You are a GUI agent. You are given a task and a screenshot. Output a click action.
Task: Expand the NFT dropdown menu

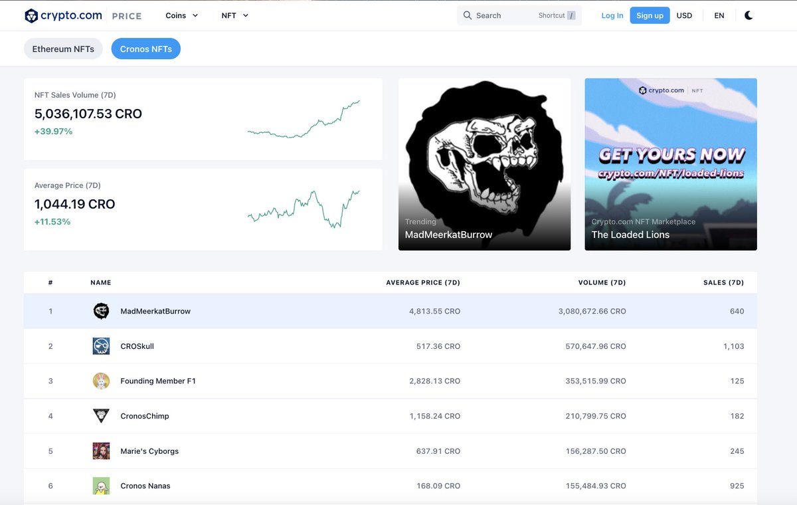(x=235, y=15)
